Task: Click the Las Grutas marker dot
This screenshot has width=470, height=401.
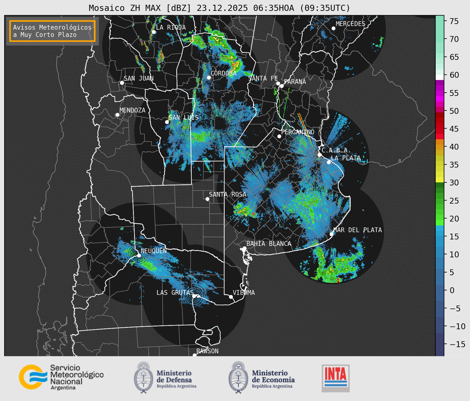Action: coord(194,296)
